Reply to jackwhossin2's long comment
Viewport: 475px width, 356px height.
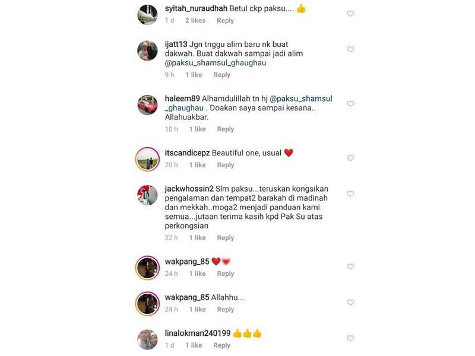(226, 238)
